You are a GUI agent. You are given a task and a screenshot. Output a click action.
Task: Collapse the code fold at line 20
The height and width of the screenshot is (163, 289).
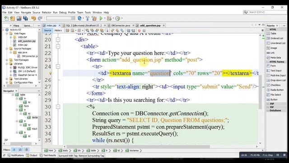tap(58, 39)
